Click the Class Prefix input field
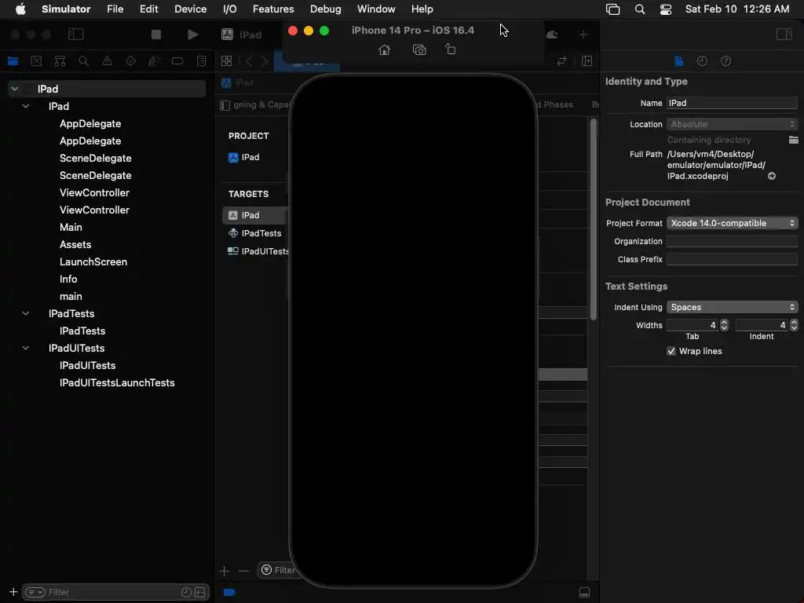This screenshot has height=603, width=804. click(732, 259)
